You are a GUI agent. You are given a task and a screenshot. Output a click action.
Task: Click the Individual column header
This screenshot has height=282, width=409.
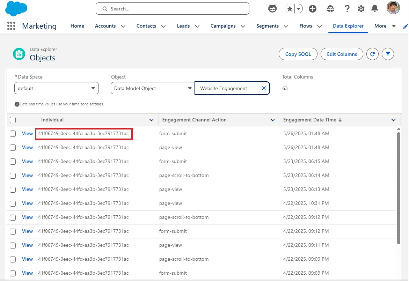click(52, 120)
